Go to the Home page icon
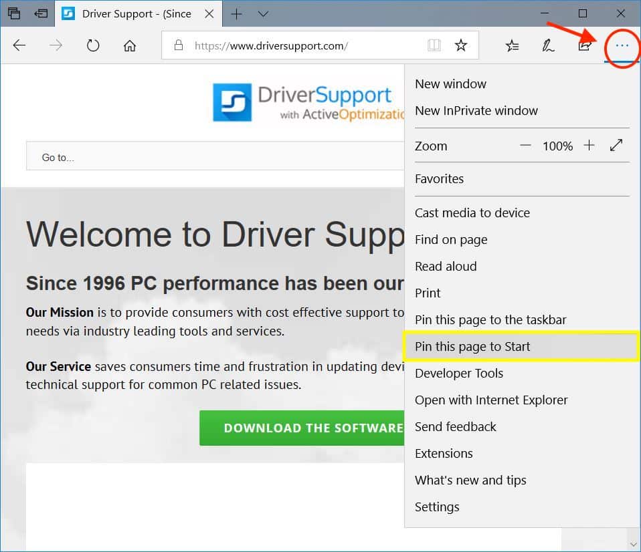Image resolution: width=641 pixels, height=552 pixels. [130, 45]
